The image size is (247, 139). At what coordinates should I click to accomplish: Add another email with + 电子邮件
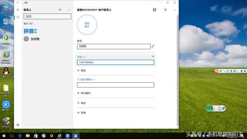click(x=84, y=93)
